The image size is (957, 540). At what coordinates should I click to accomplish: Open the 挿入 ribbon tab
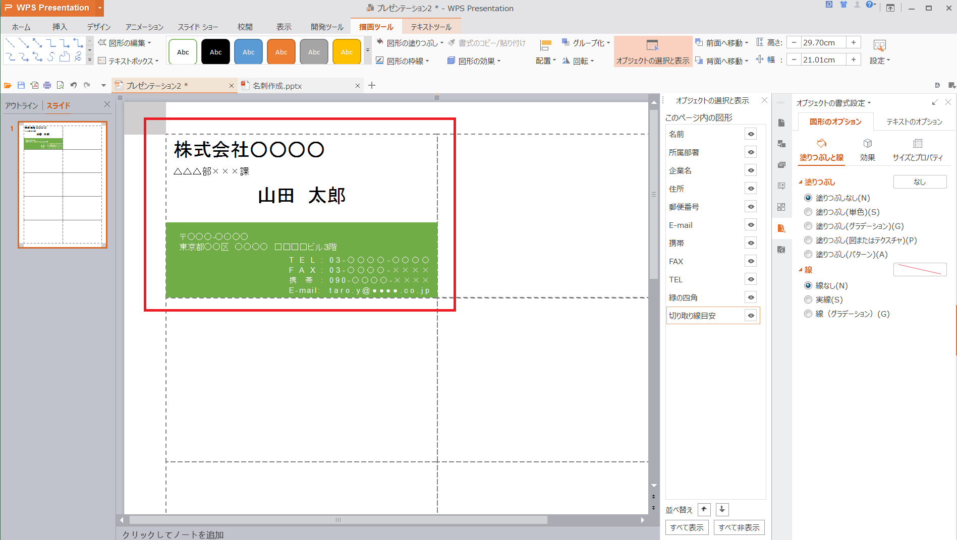pyautogui.click(x=60, y=27)
